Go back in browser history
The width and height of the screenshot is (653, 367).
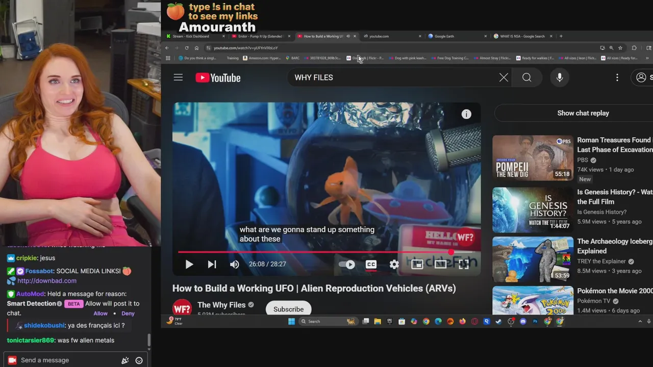pos(167,48)
